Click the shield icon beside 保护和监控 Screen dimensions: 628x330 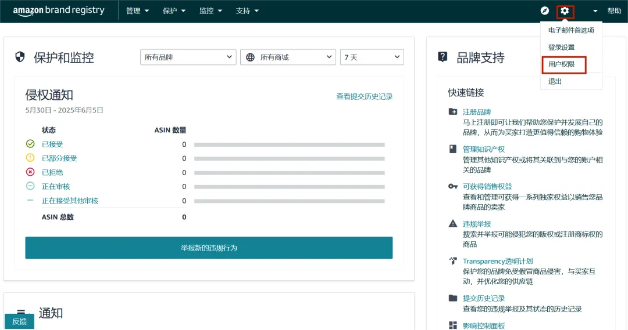tap(20, 57)
